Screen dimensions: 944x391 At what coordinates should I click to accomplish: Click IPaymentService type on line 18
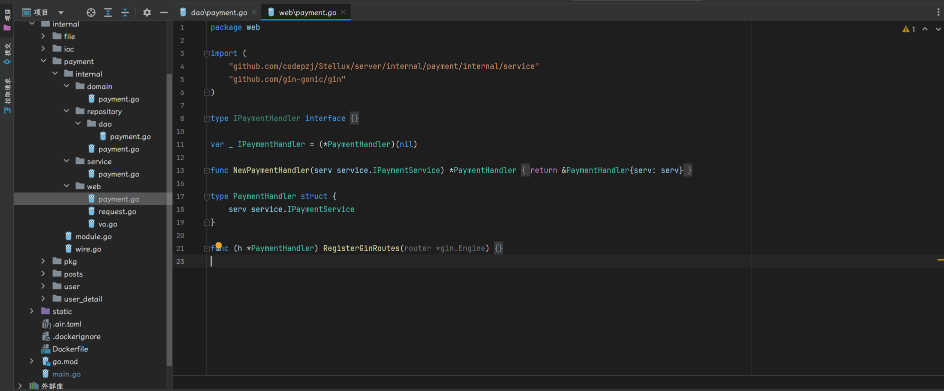tap(321, 209)
